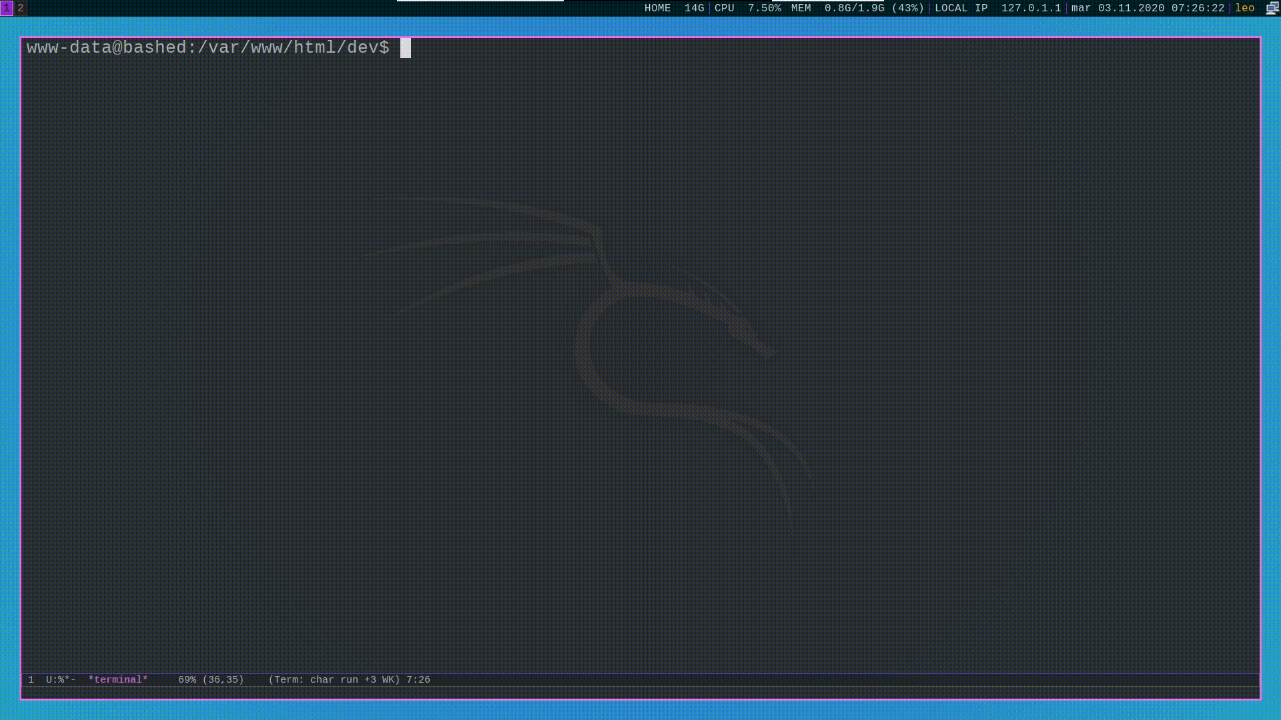Click the CPU label
Image resolution: width=1281 pixels, height=720 pixels.
coord(724,8)
